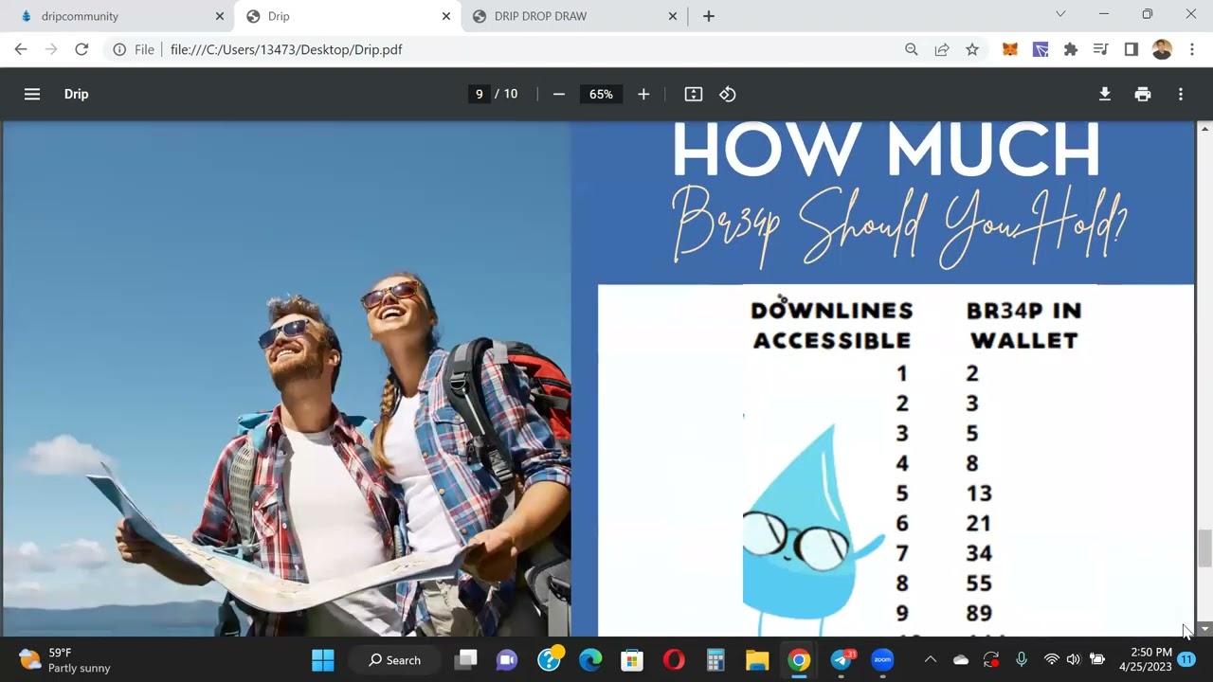
Task: Click the scrollbar up arrow
Action: pos(1205,128)
